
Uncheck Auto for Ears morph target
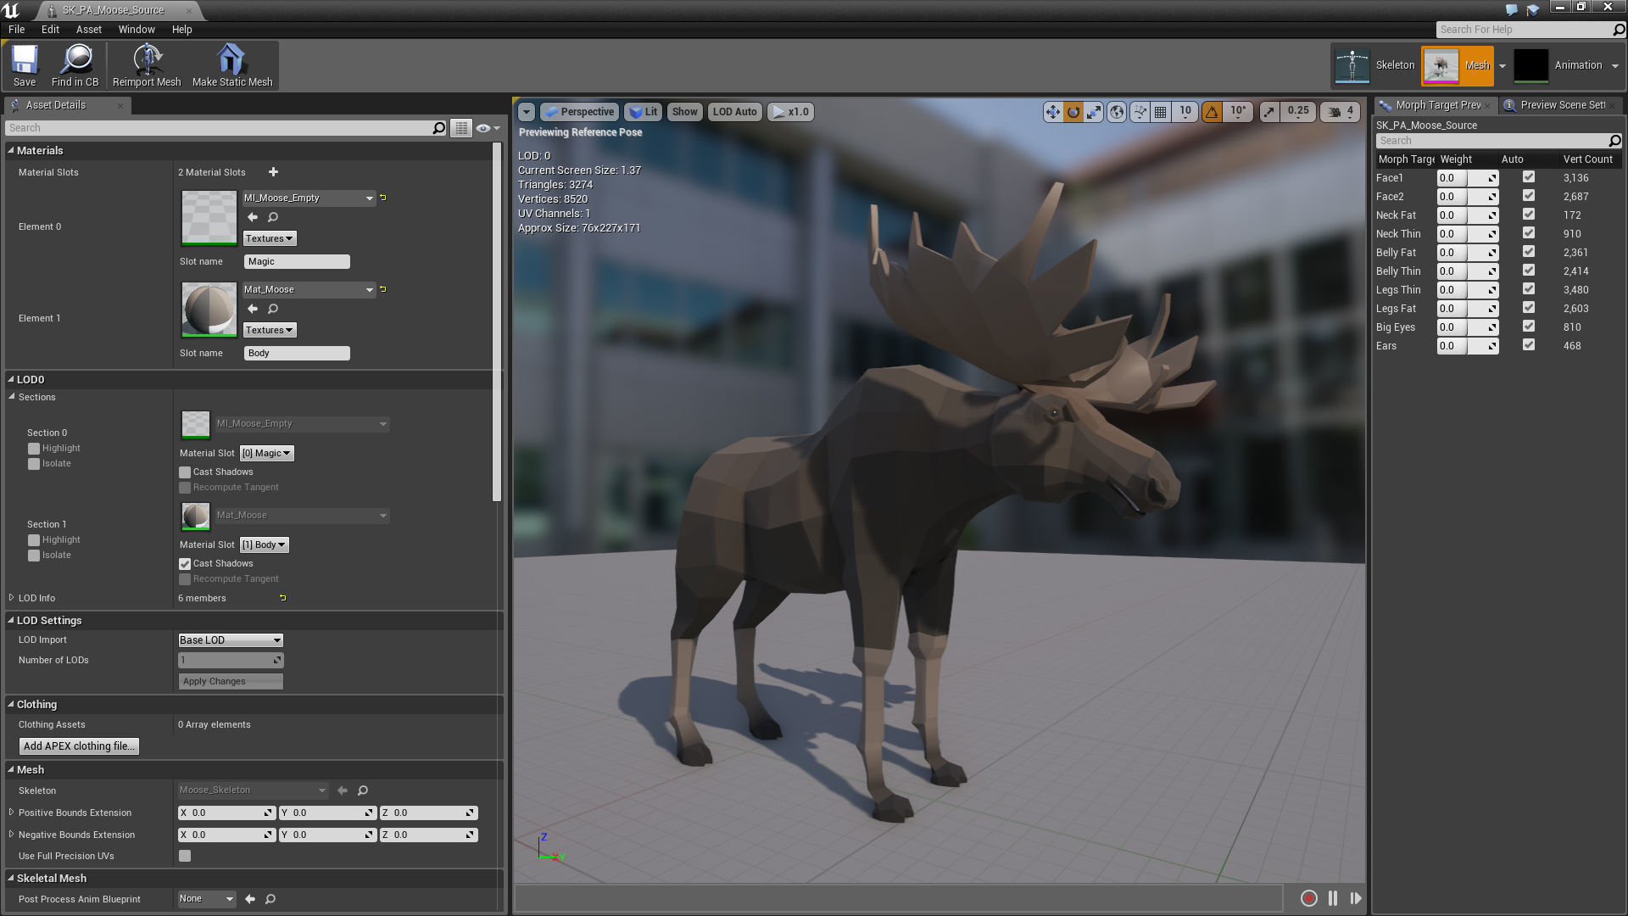1529,345
